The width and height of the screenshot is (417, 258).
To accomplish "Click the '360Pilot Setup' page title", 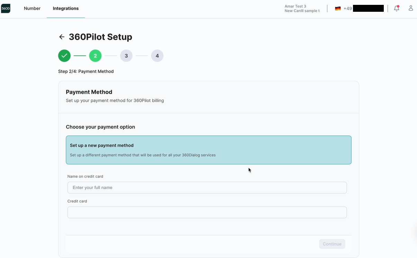I will [100, 37].
